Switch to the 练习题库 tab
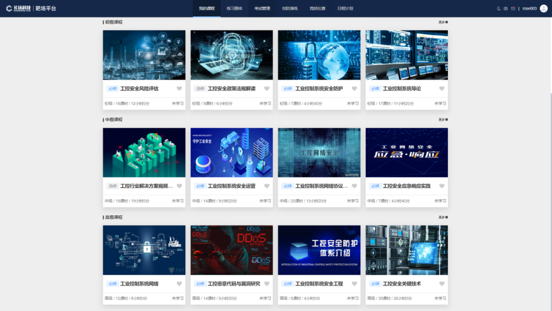Image resolution: width=552 pixels, height=311 pixels. click(x=234, y=9)
